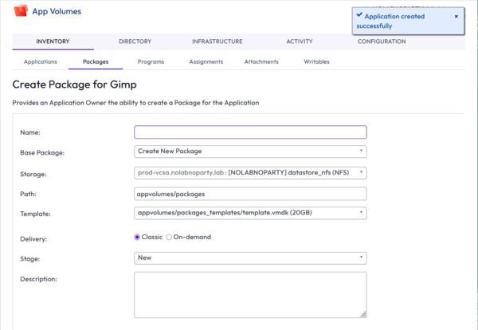Dismiss the Application created successfully notification
The image size is (478, 330).
[456, 17]
